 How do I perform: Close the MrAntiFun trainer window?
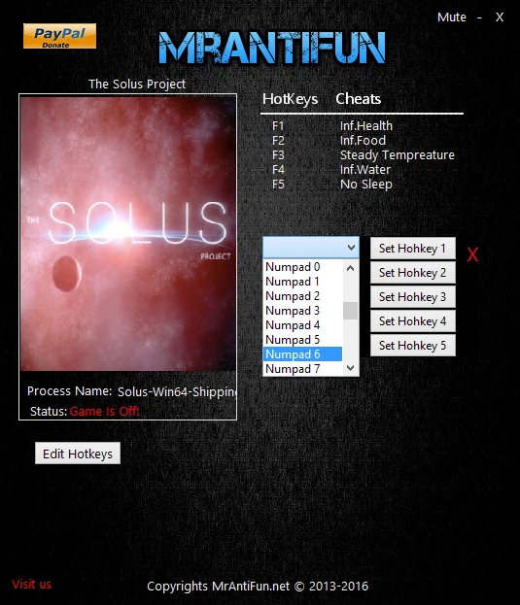(500, 17)
